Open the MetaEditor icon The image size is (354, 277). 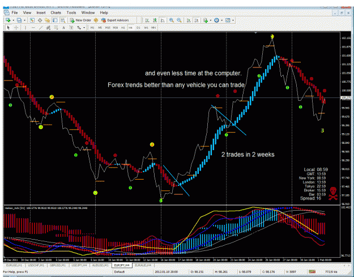(96, 20)
